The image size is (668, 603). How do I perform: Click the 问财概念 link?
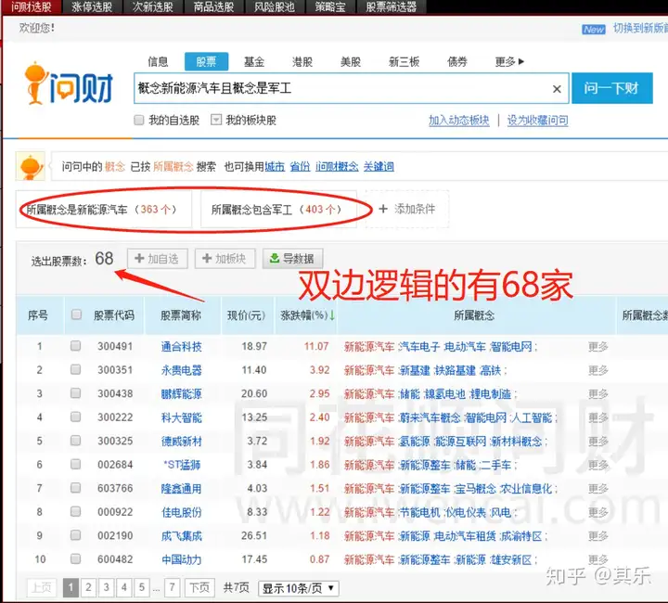click(337, 166)
